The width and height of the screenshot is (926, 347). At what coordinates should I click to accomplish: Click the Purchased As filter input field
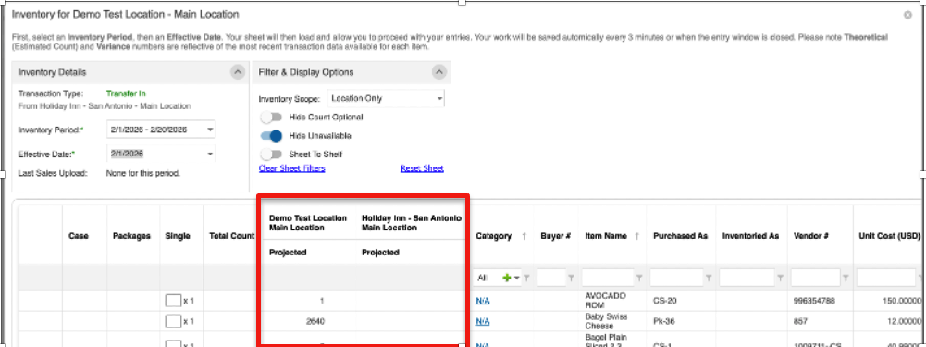pyautogui.click(x=677, y=278)
